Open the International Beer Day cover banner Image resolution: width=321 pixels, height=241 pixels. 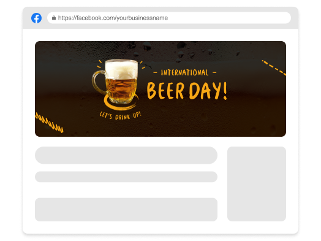[x=160, y=89]
